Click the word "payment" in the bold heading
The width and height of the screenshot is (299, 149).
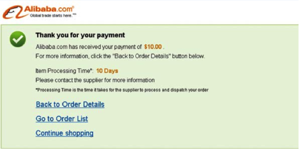coord(112,35)
